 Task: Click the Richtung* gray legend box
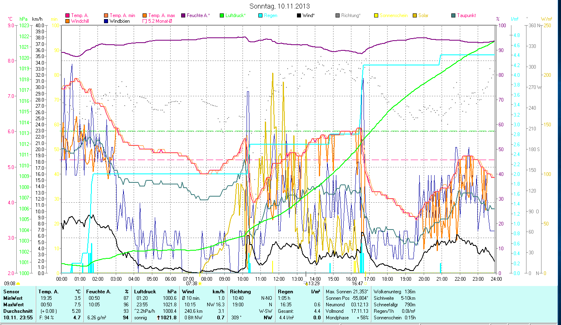338,15
